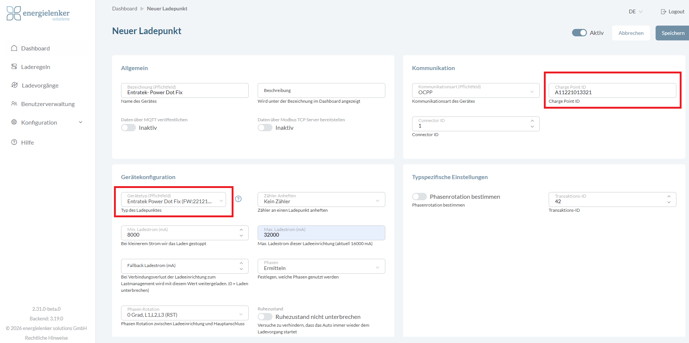Image resolution: width=689 pixels, height=343 pixels.
Task: Open Benutzerverwaltung from the sidebar
Action: pos(48,104)
